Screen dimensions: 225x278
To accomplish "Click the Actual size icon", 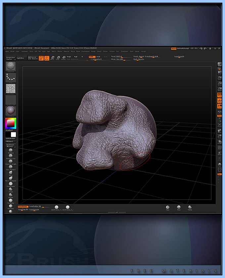I will (219, 83).
